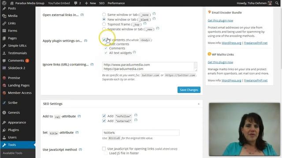282x158 pixels.
Task: Click the Posts pin icon in sidebar
Action: coord(4,8)
